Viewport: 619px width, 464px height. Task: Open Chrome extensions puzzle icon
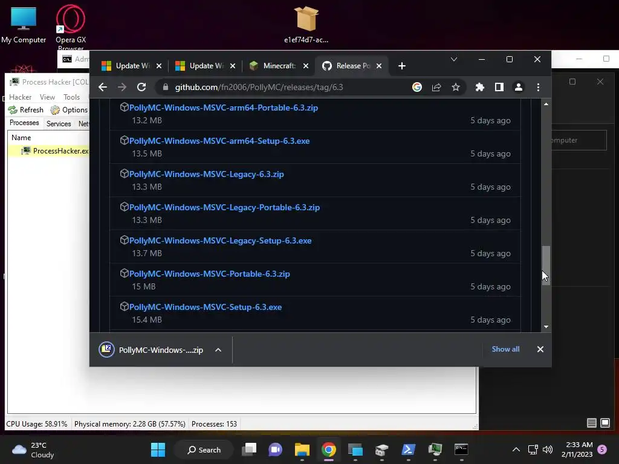click(x=479, y=87)
